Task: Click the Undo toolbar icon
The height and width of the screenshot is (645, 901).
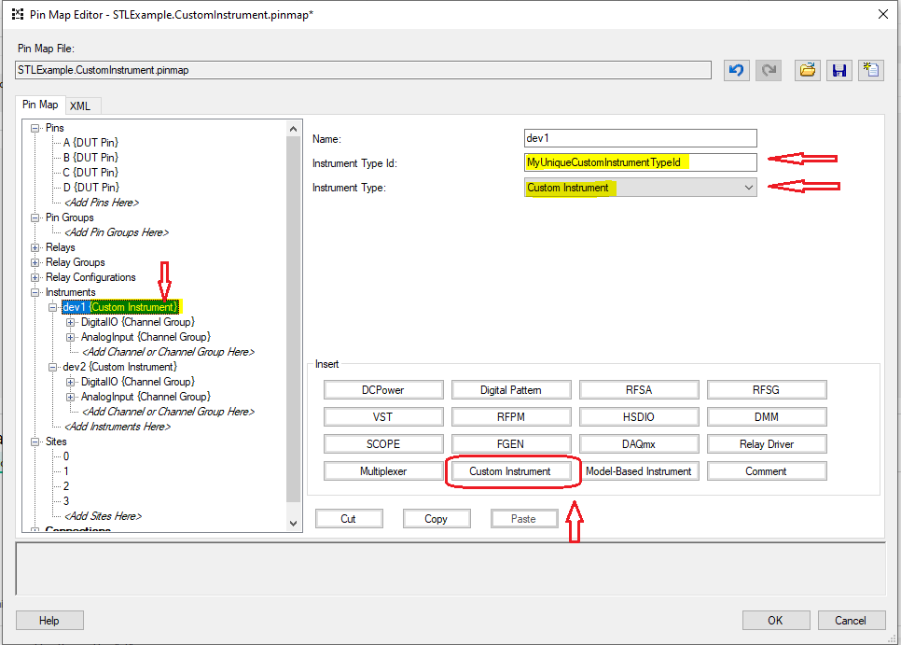Action: [x=737, y=70]
